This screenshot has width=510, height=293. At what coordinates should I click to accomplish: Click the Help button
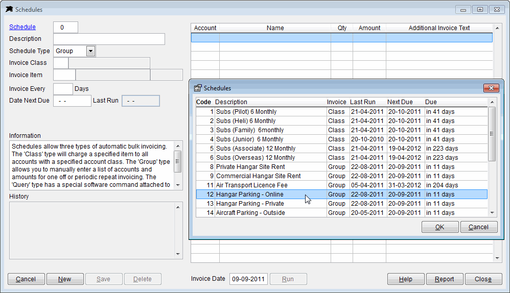(406, 279)
